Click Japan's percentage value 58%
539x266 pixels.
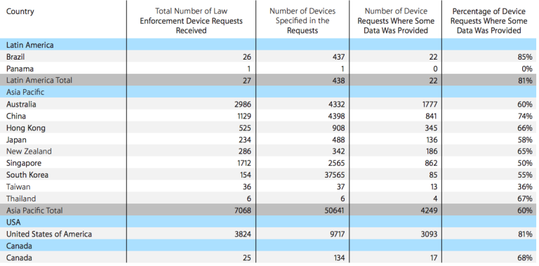(525, 140)
